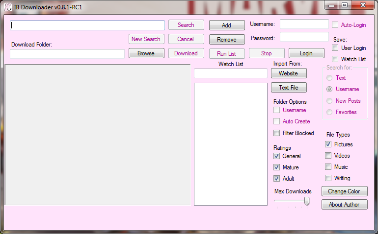Start a New Search
Screen dimensions: 378x234
tap(146, 39)
